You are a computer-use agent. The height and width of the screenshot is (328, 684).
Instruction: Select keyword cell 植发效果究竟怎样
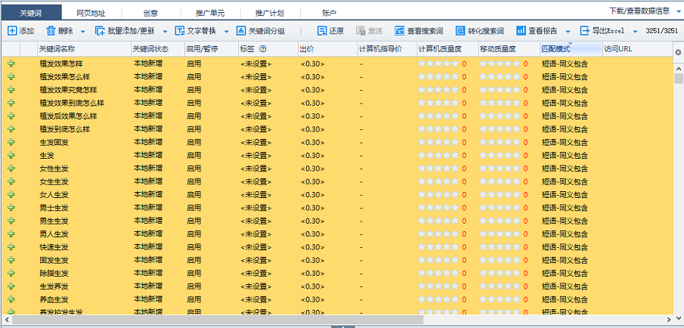click(x=68, y=90)
